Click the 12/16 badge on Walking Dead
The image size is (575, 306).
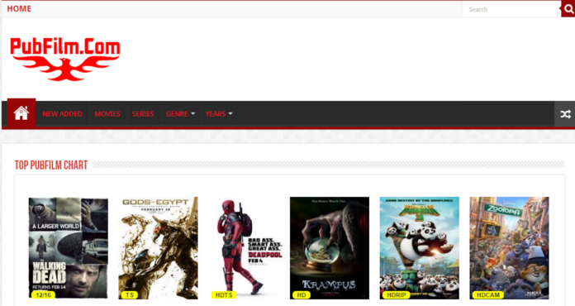coord(43,294)
